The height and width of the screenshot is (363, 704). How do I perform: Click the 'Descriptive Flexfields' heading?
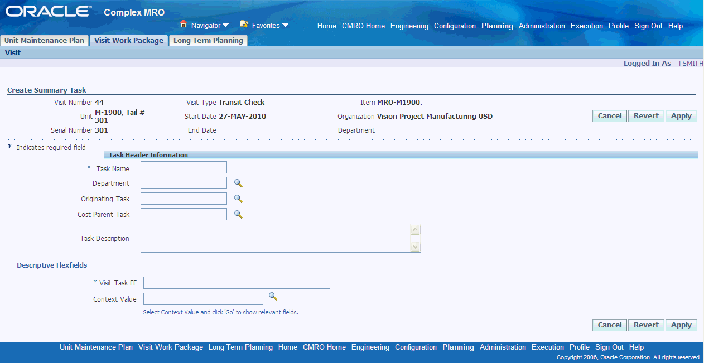(x=52, y=265)
